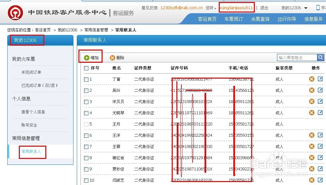Delete contact 谢红岩 with the X icon
The height and width of the screenshot is (185, 326).
pos(312,158)
